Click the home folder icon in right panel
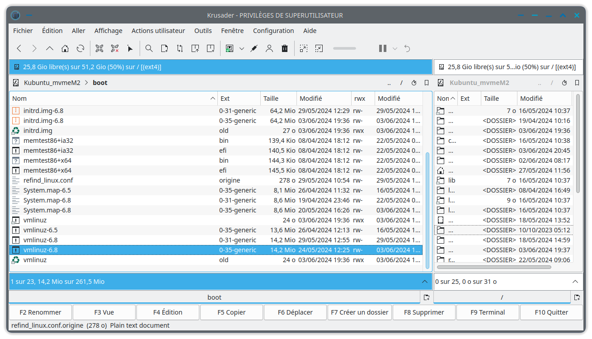The width and height of the screenshot is (592, 339). coord(441,170)
